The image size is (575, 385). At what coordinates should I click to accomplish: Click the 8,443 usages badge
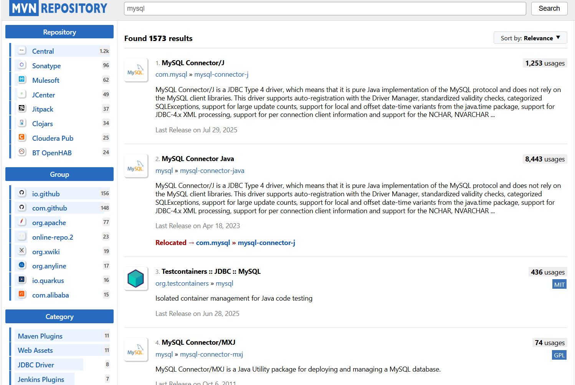coord(545,159)
